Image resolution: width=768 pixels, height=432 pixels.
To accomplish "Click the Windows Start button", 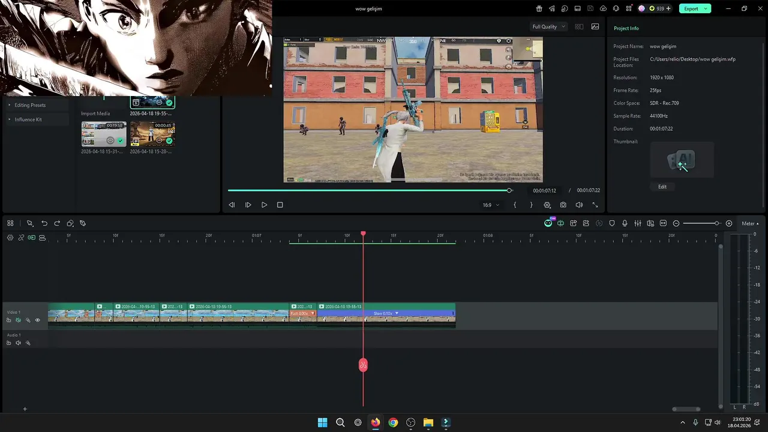I will (x=322, y=422).
